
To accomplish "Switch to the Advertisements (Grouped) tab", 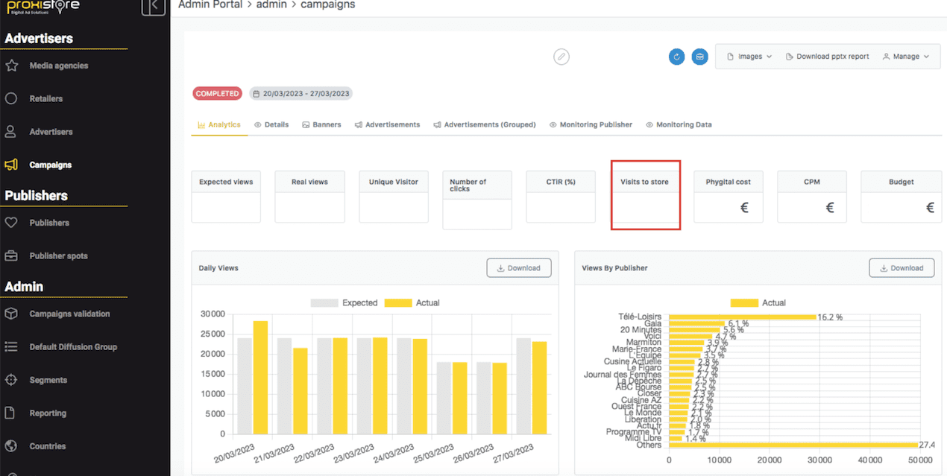I will (485, 125).
